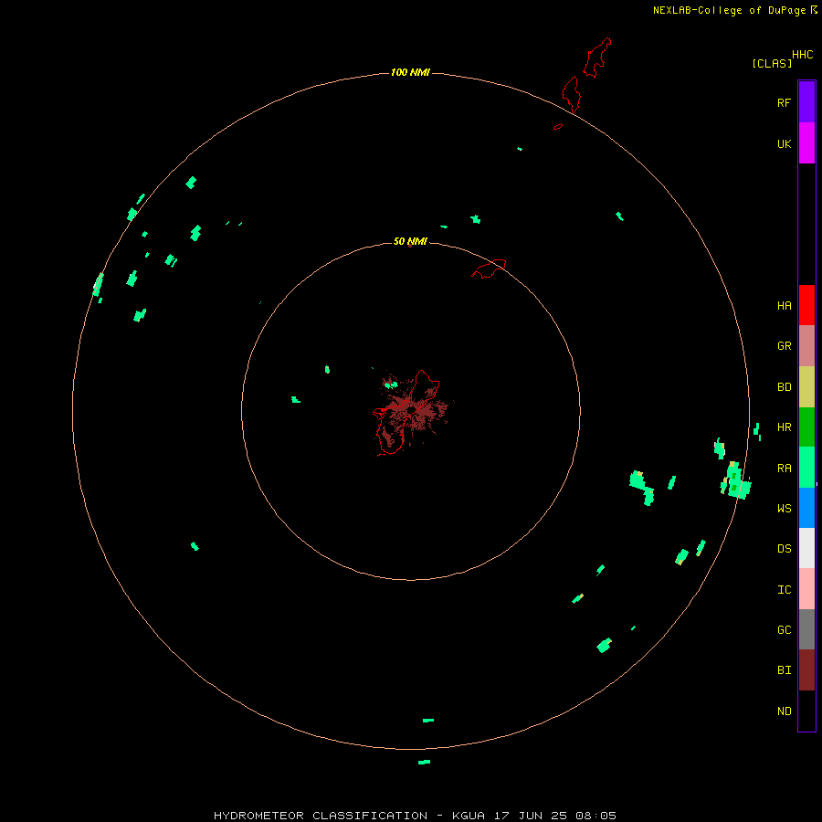
Task: Click the DS legend label
Action: [784, 549]
